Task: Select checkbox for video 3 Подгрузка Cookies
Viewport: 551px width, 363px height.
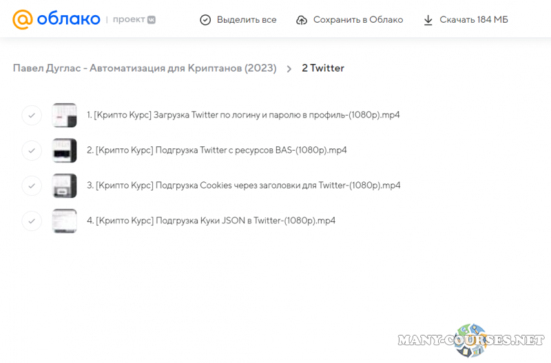Action: (32, 185)
